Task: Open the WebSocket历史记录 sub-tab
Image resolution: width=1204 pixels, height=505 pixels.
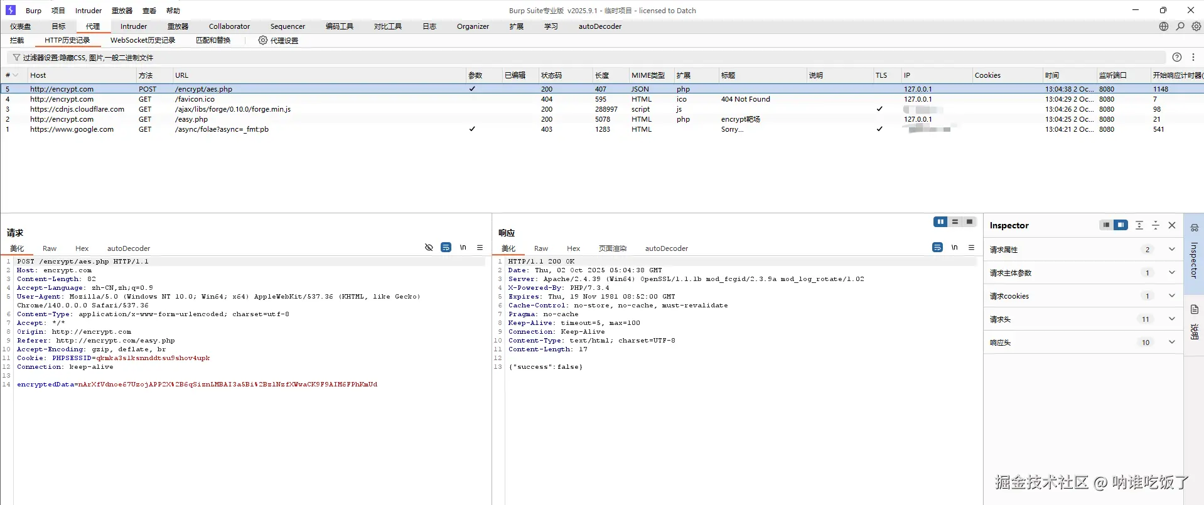Action: [142, 40]
